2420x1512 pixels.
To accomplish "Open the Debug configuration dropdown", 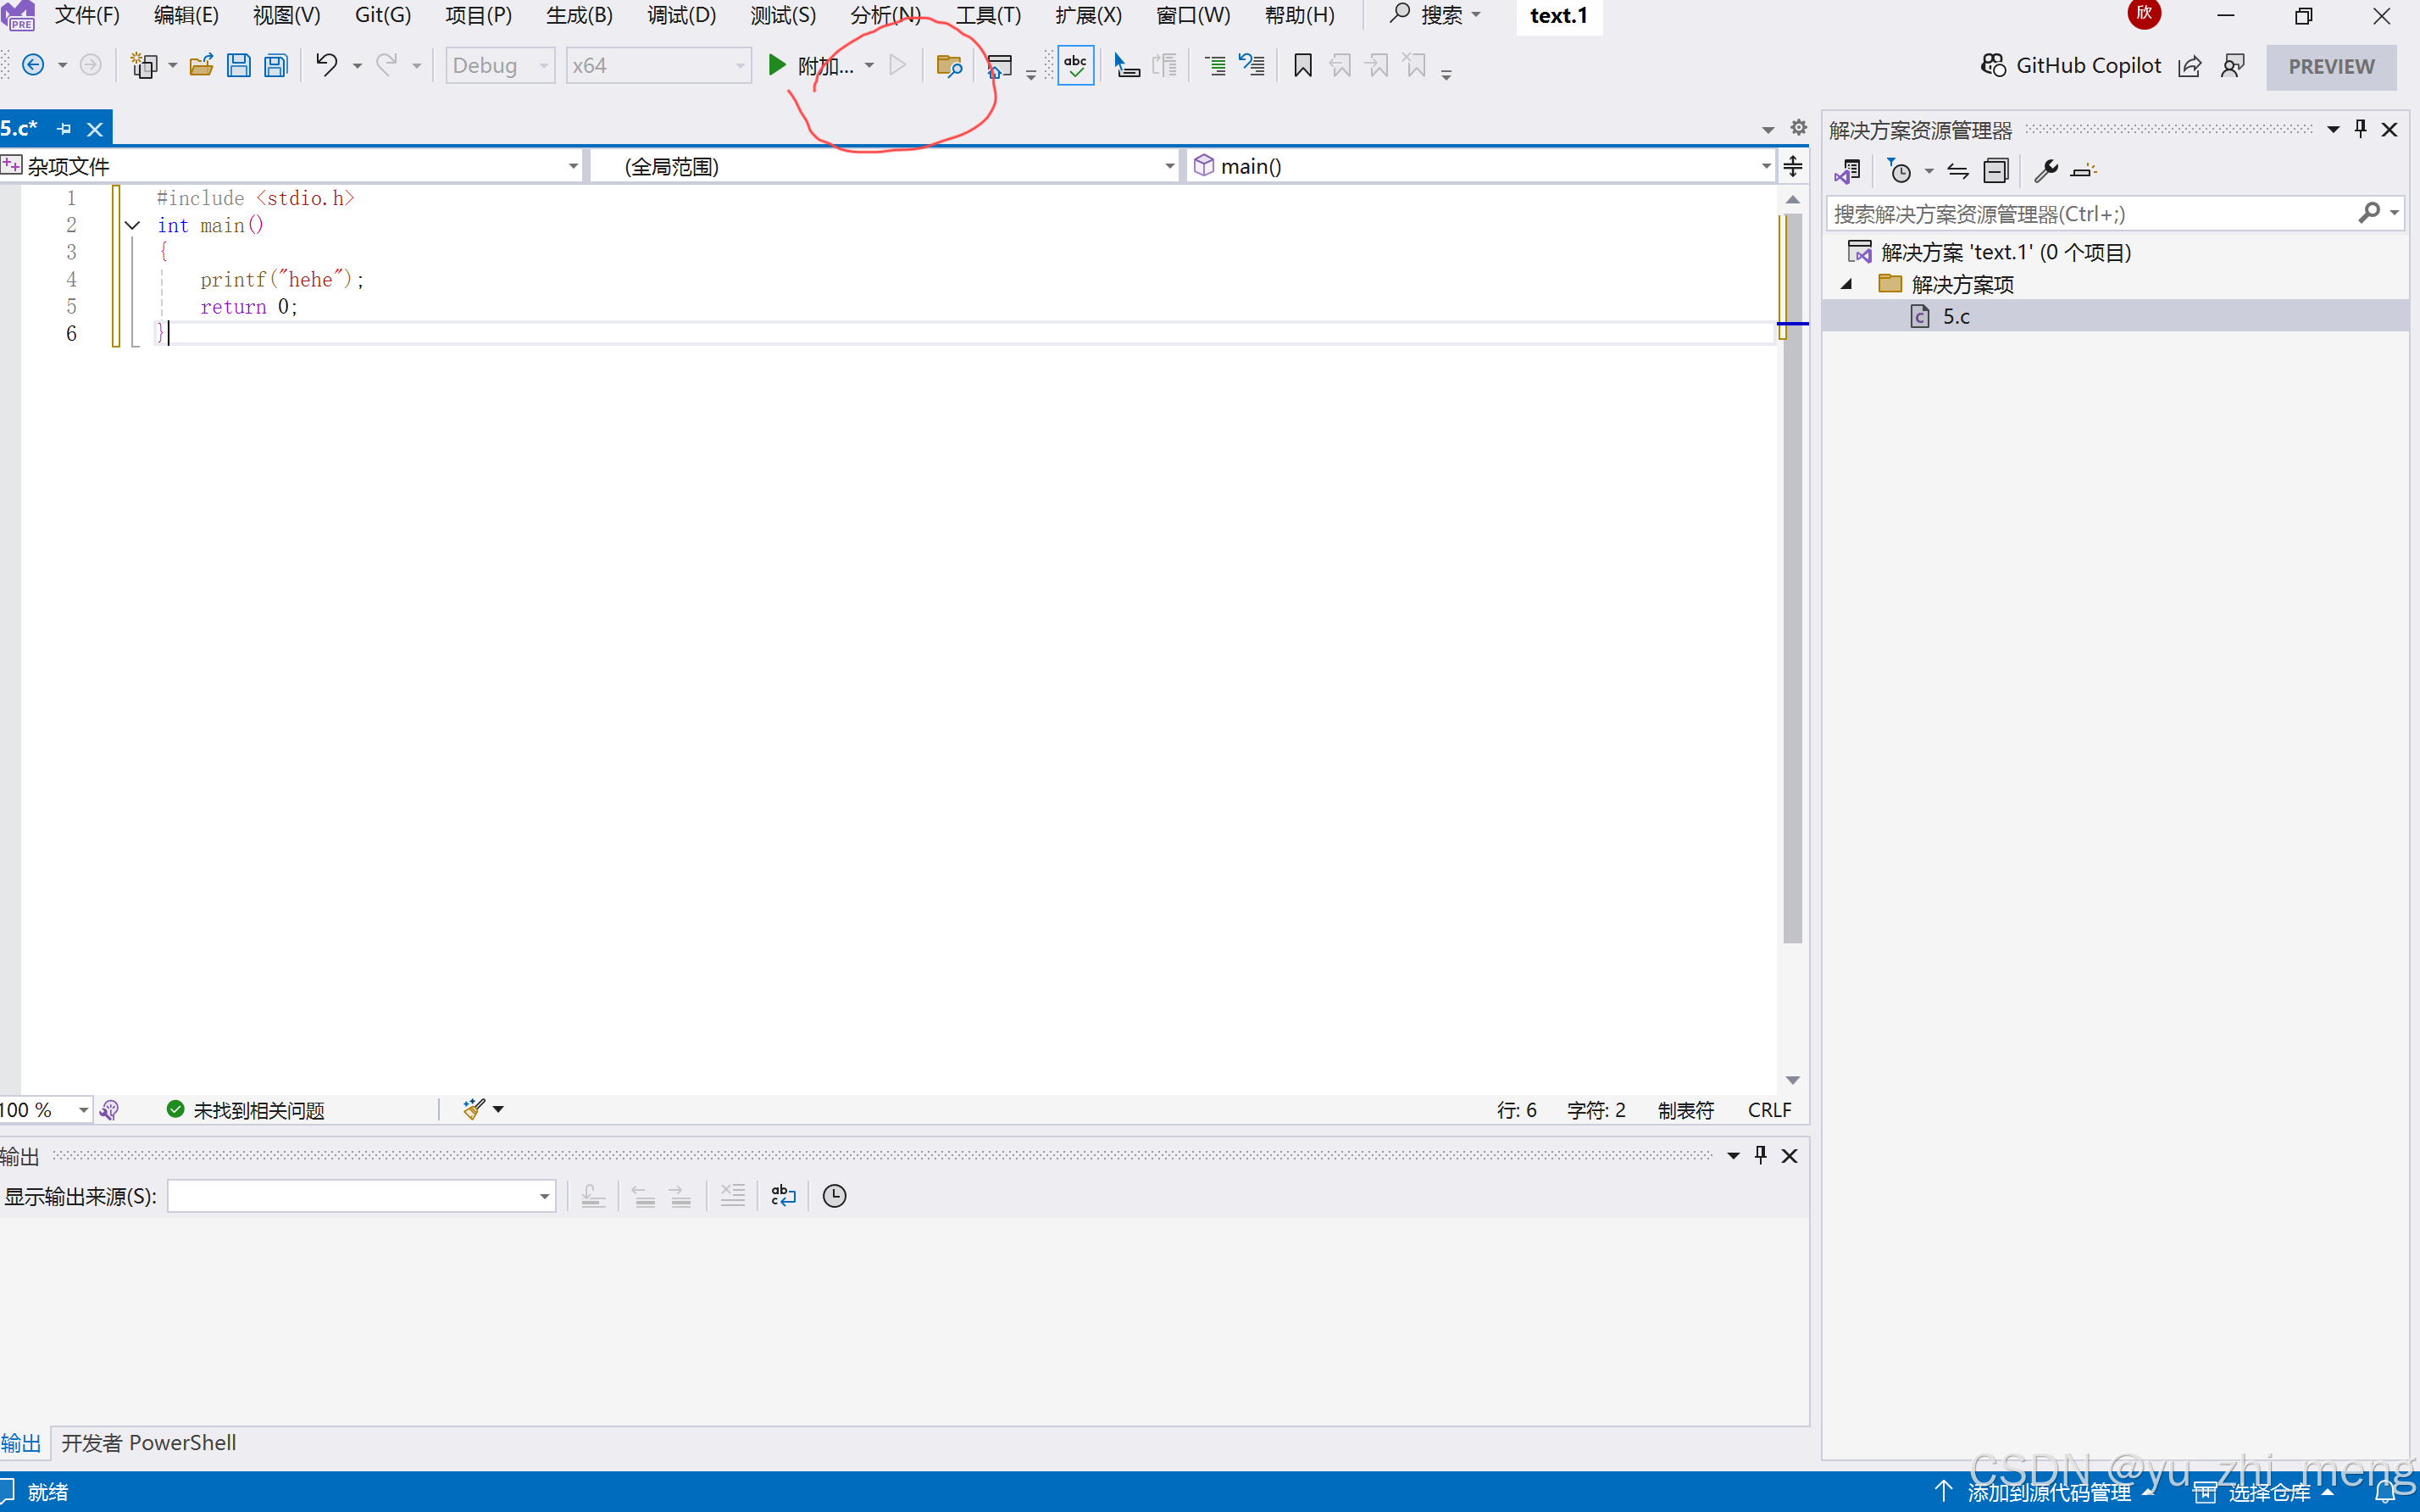I will tap(500, 66).
